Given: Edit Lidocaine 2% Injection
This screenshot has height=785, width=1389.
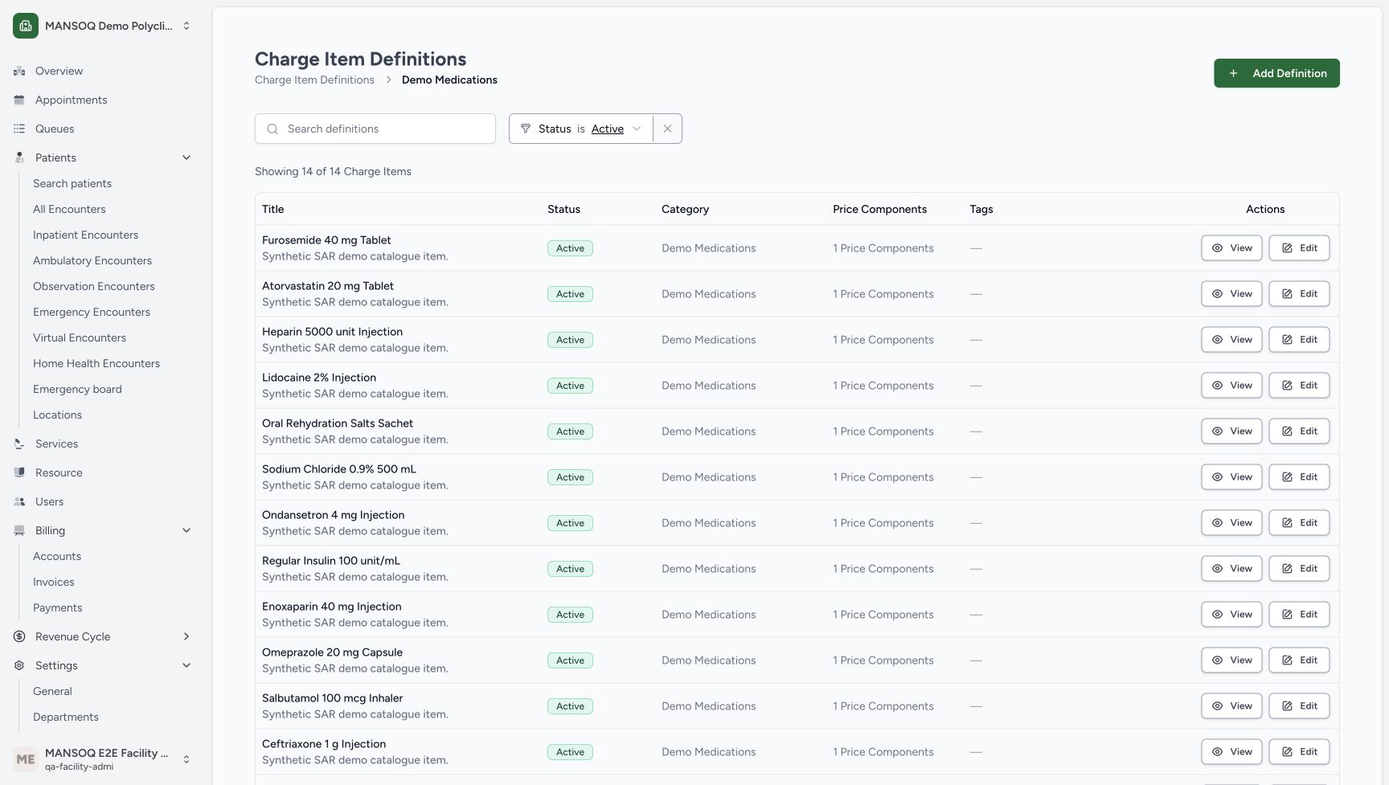Looking at the screenshot, I should [1299, 386].
